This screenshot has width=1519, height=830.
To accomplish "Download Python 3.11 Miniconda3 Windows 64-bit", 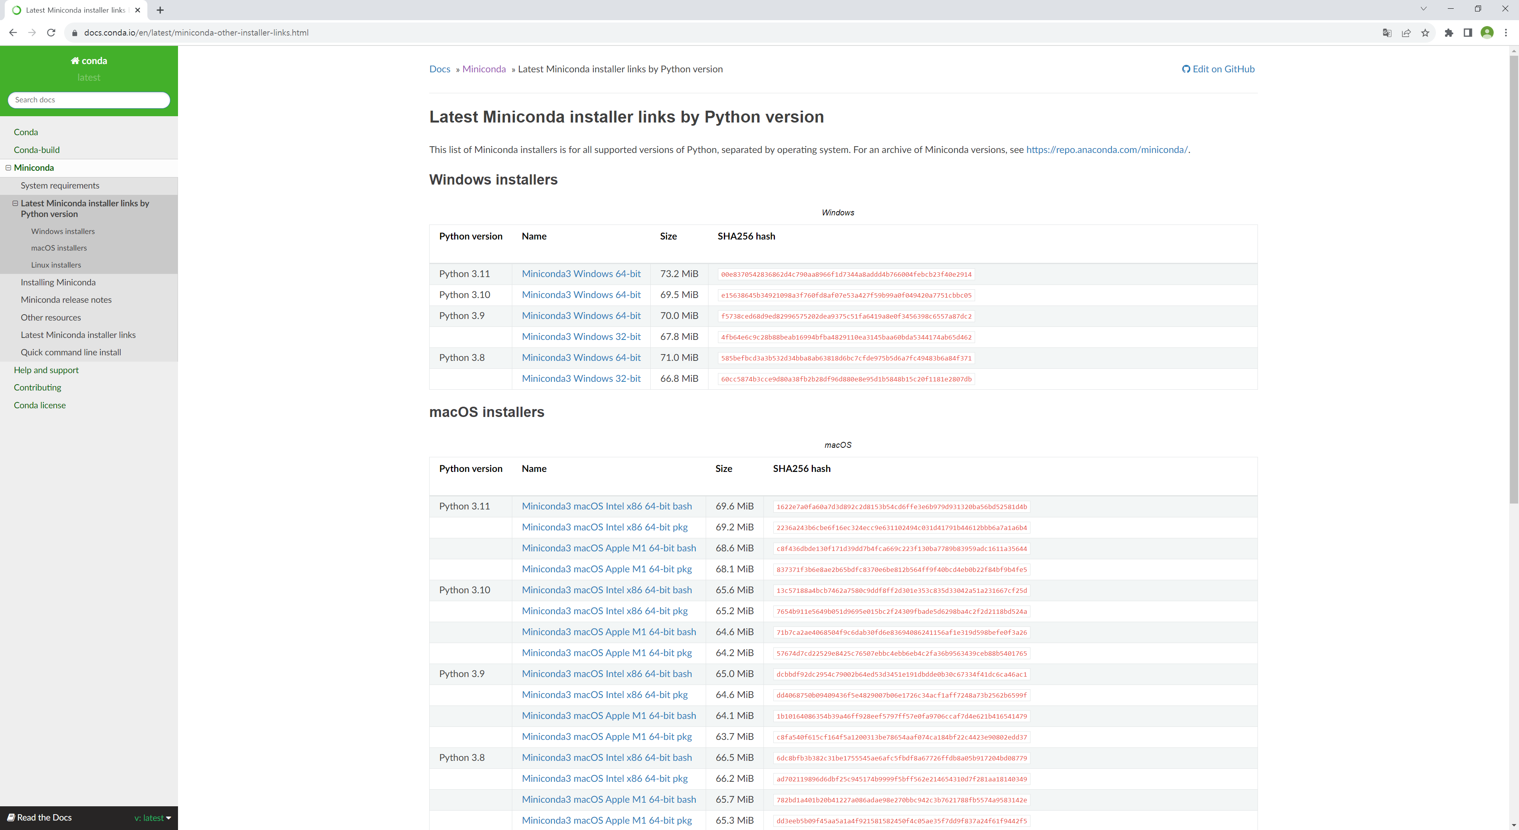I will (581, 274).
